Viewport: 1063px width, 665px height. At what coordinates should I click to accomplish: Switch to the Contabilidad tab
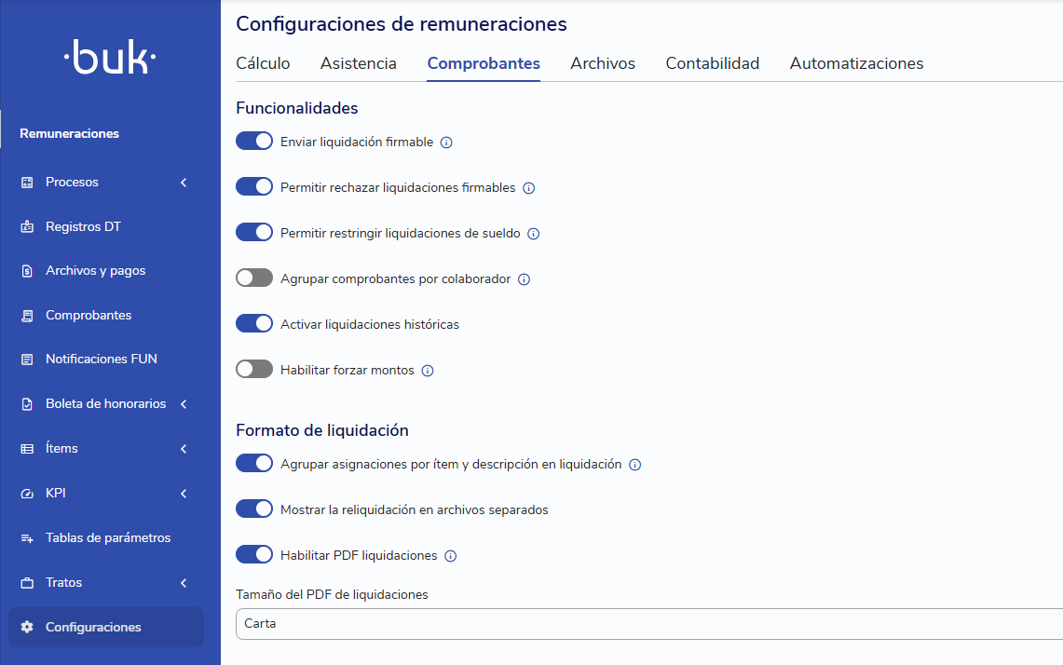712,63
